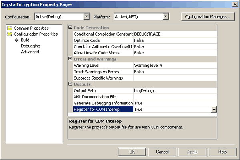This screenshot has width=240, height=160.
Task: Select the Optimize Code property
Action: point(103,40)
